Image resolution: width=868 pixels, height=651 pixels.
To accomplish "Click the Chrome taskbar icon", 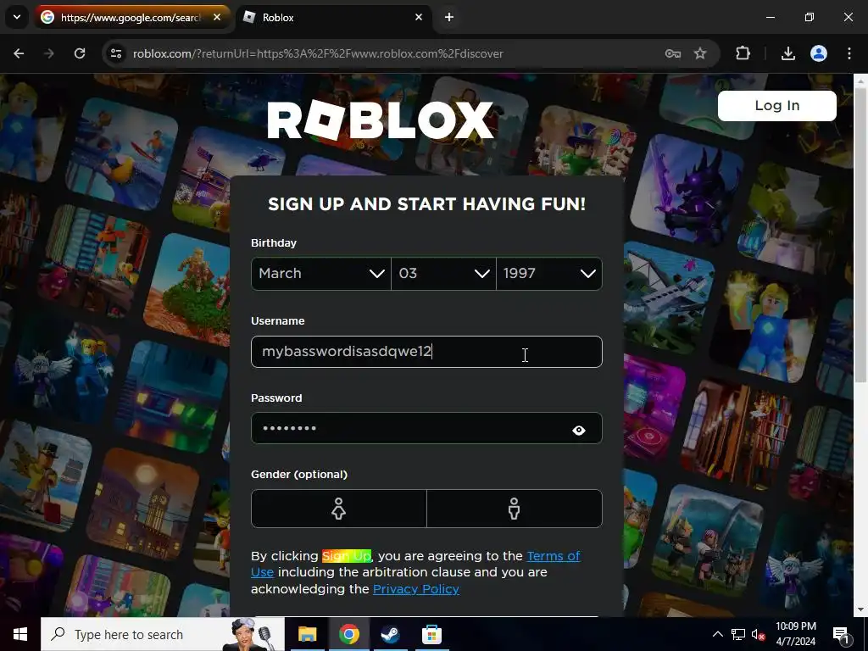I will (x=348, y=634).
